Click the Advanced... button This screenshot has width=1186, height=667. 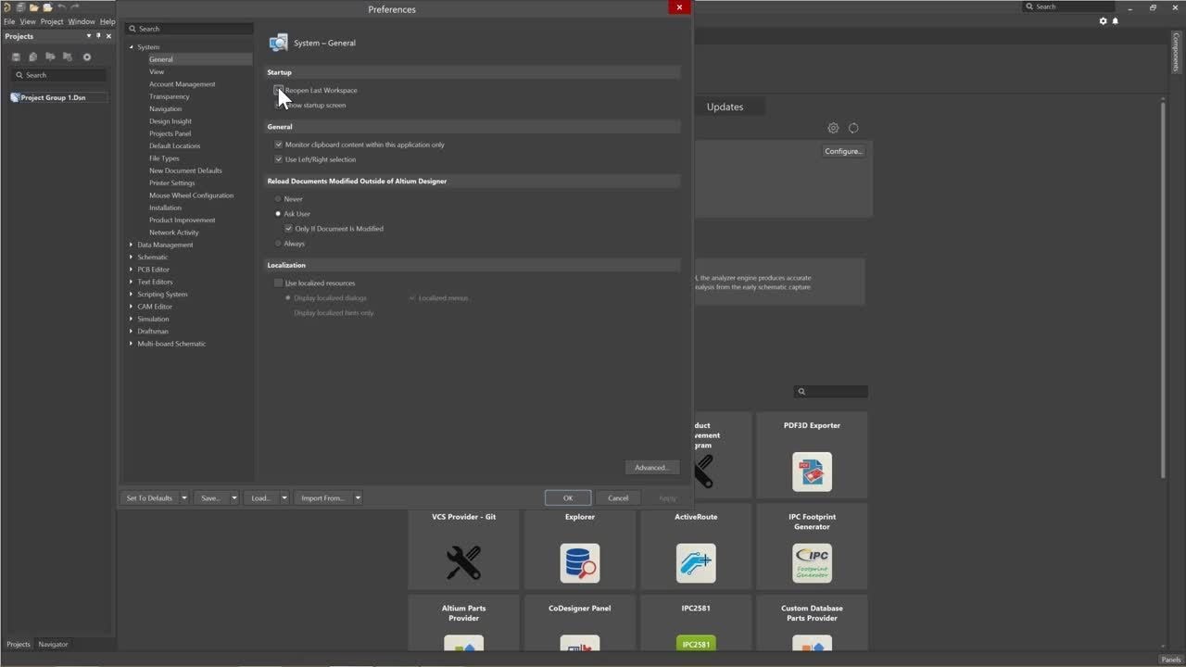point(651,467)
